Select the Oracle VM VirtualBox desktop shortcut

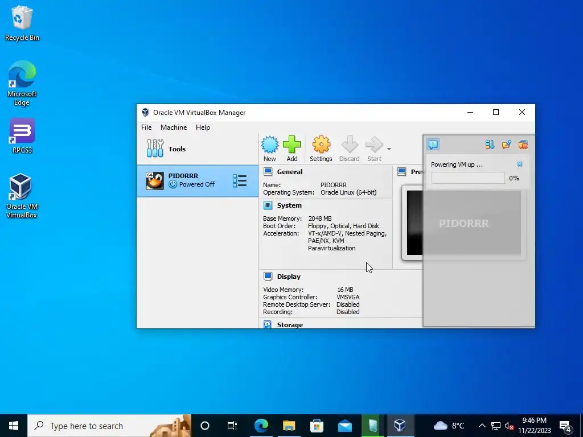click(x=21, y=196)
